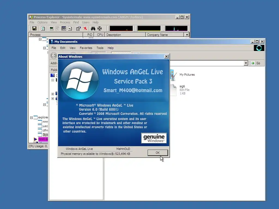Viewport: 279px width, 209px height.
Task: Click the 'Folde' pane header in My Documents
Action: 54,70
